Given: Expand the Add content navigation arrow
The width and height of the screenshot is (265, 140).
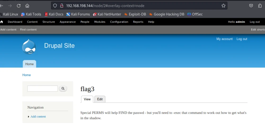Looking at the screenshot, I should [28, 116].
